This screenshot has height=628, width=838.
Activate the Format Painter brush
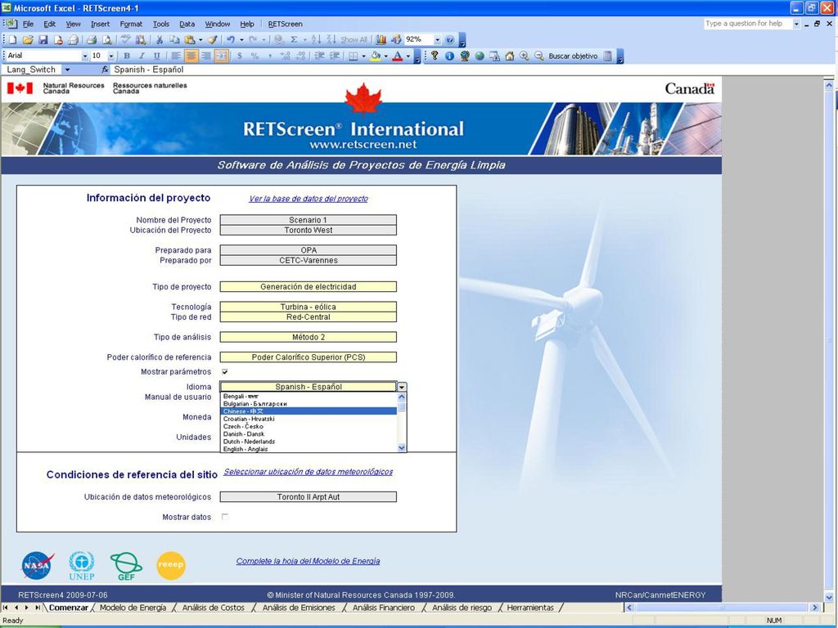pyautogui.click(x=213, y=39)
